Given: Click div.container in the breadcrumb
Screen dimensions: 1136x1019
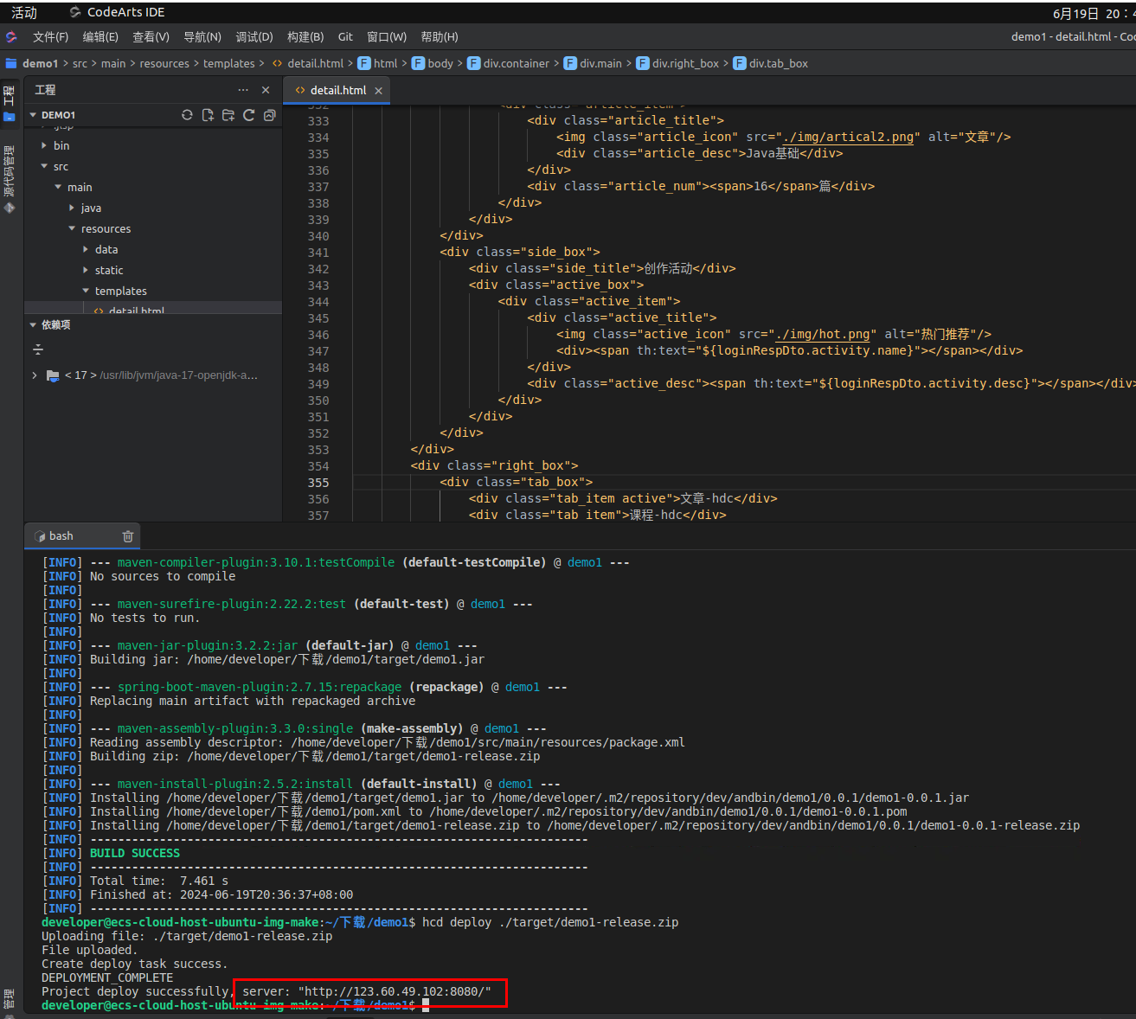Looking at the screenshot, I should coord(516,64).
